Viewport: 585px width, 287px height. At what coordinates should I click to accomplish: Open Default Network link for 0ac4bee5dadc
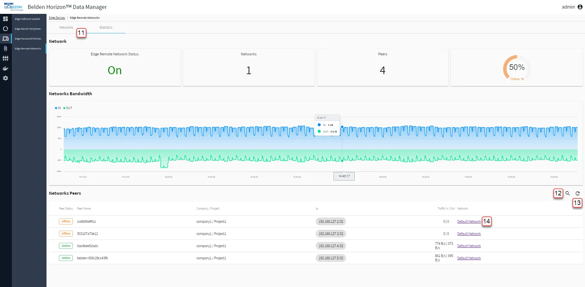coord(469,246)
